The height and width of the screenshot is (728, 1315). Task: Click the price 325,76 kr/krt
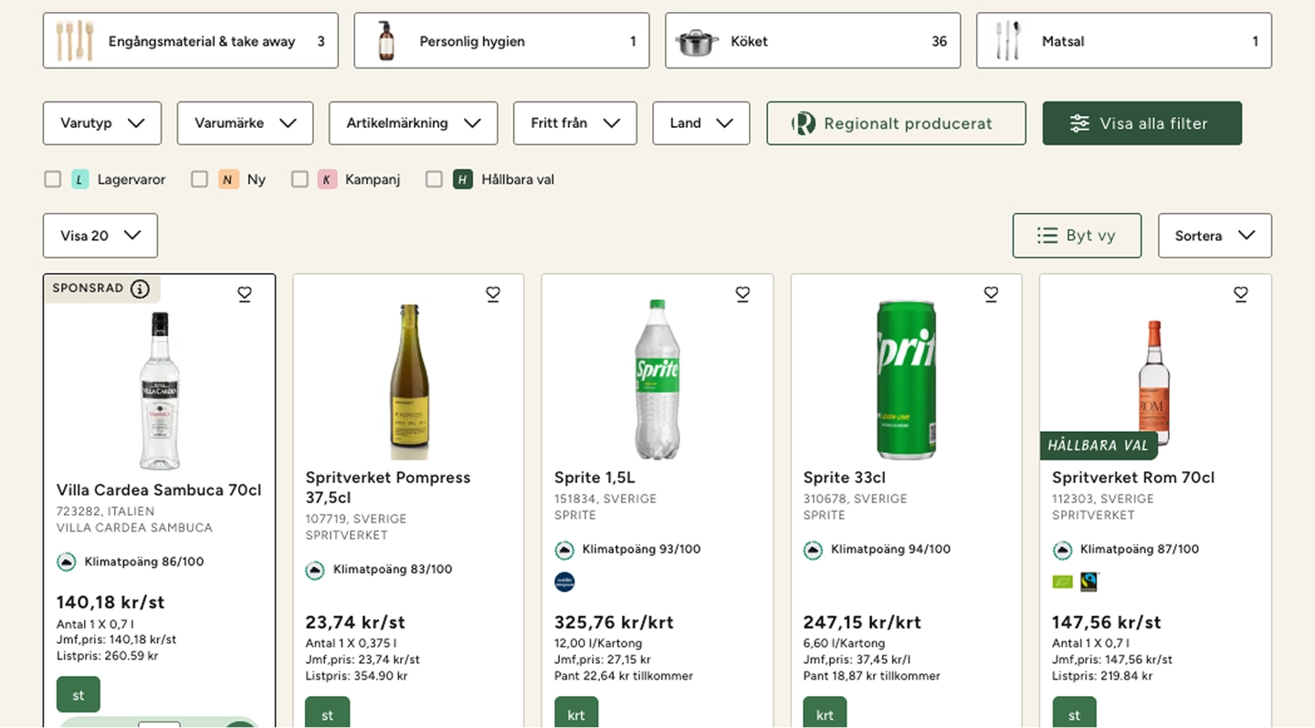click(614, 623)
